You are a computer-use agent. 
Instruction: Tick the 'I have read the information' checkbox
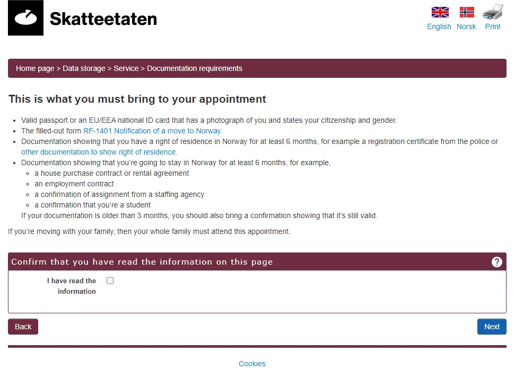coord(110,281)
